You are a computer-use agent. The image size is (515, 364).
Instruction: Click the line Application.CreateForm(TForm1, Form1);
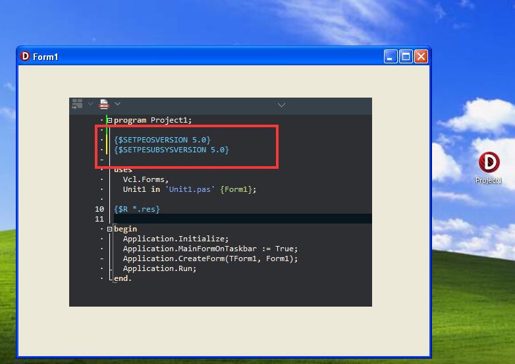coord(211,258)
